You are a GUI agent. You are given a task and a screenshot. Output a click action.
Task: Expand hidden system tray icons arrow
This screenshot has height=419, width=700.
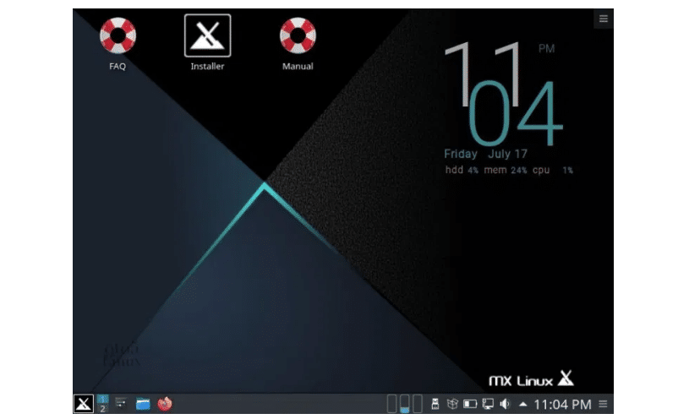click(522, 405)
